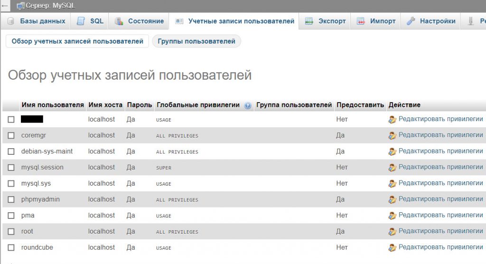This screenshot has width=486, height=264.
Task: Select Обзор учетных записей пользователей subtab
Action: [77, 41]
